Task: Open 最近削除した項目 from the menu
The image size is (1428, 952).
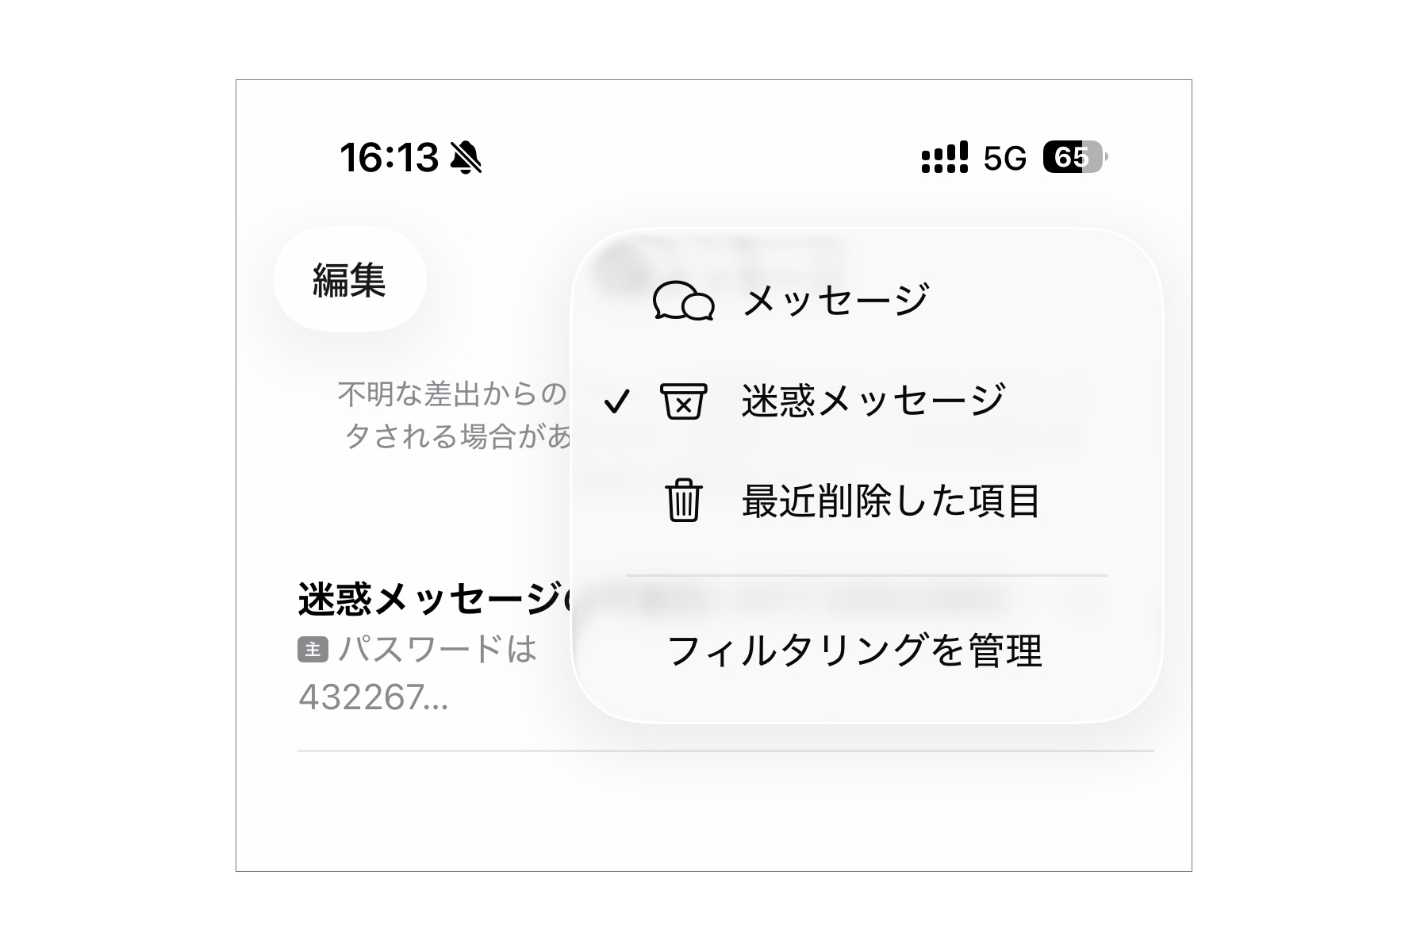Action: (x=890, y=501)
